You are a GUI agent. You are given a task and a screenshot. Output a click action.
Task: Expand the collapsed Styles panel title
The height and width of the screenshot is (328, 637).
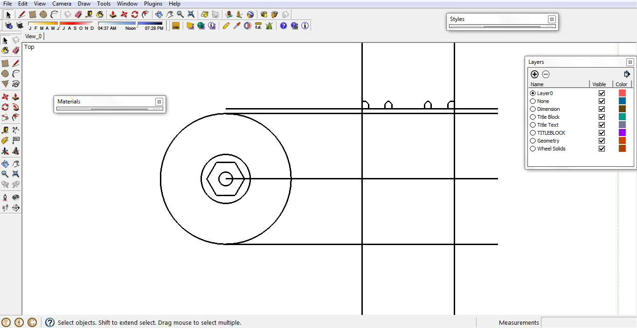pyautogui.click(x=457, y=19)
